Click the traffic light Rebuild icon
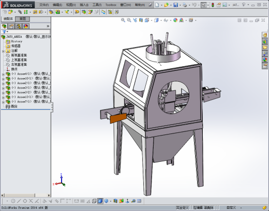Image resolution: width=269 pixels, height=211 pixels. tap(213, 5)
